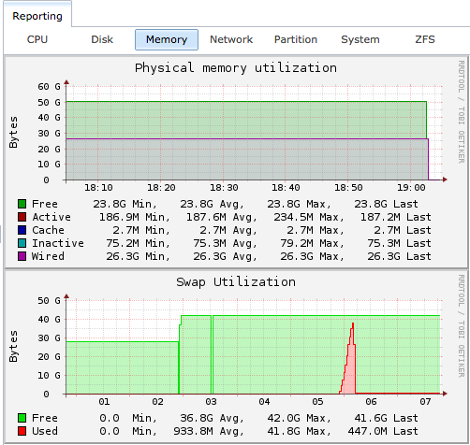Click the purple Wired legend swatch
Viewport: 470px width, 445px height.
coord(22,256)
